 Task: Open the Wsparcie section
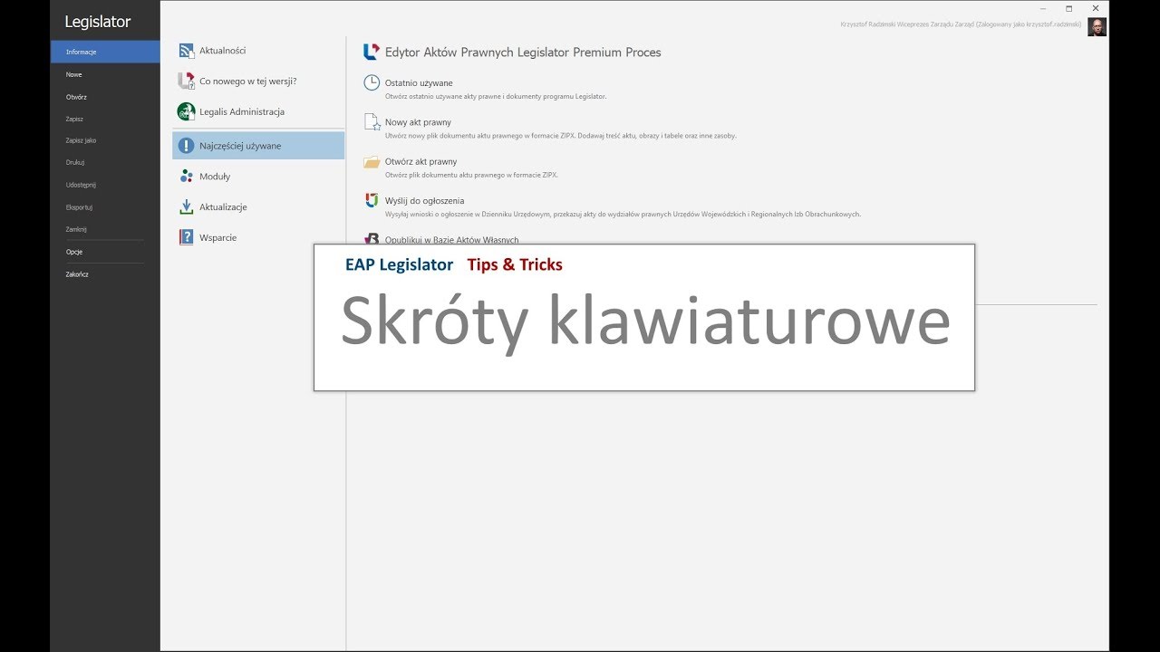tap(258, 237)
